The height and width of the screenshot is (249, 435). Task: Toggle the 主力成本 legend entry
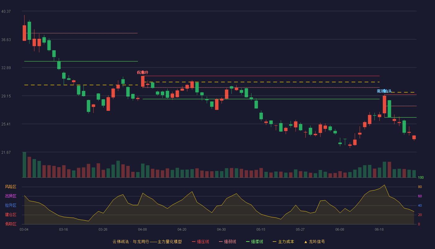point(283,242)
